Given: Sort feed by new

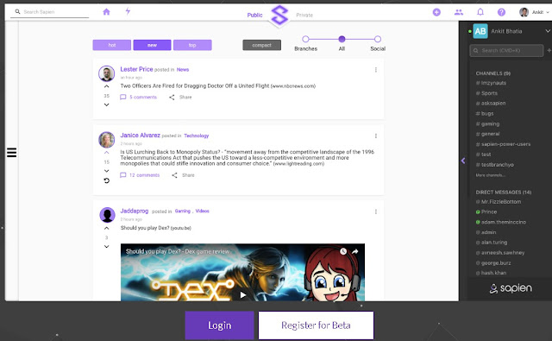Looking at the screenshot, I should point(152,45).
